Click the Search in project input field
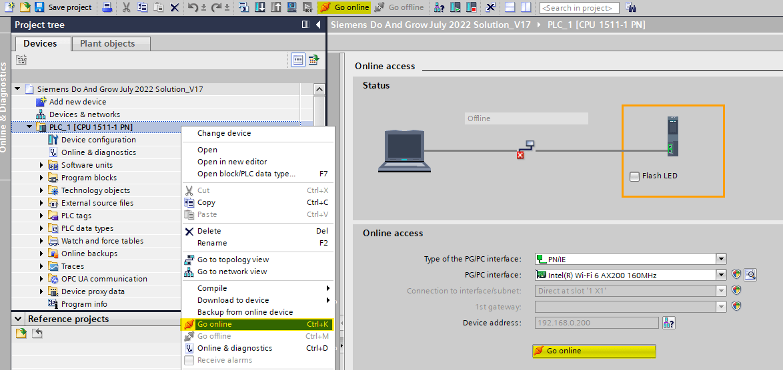 pyautogui.click(x=579, y=8)
